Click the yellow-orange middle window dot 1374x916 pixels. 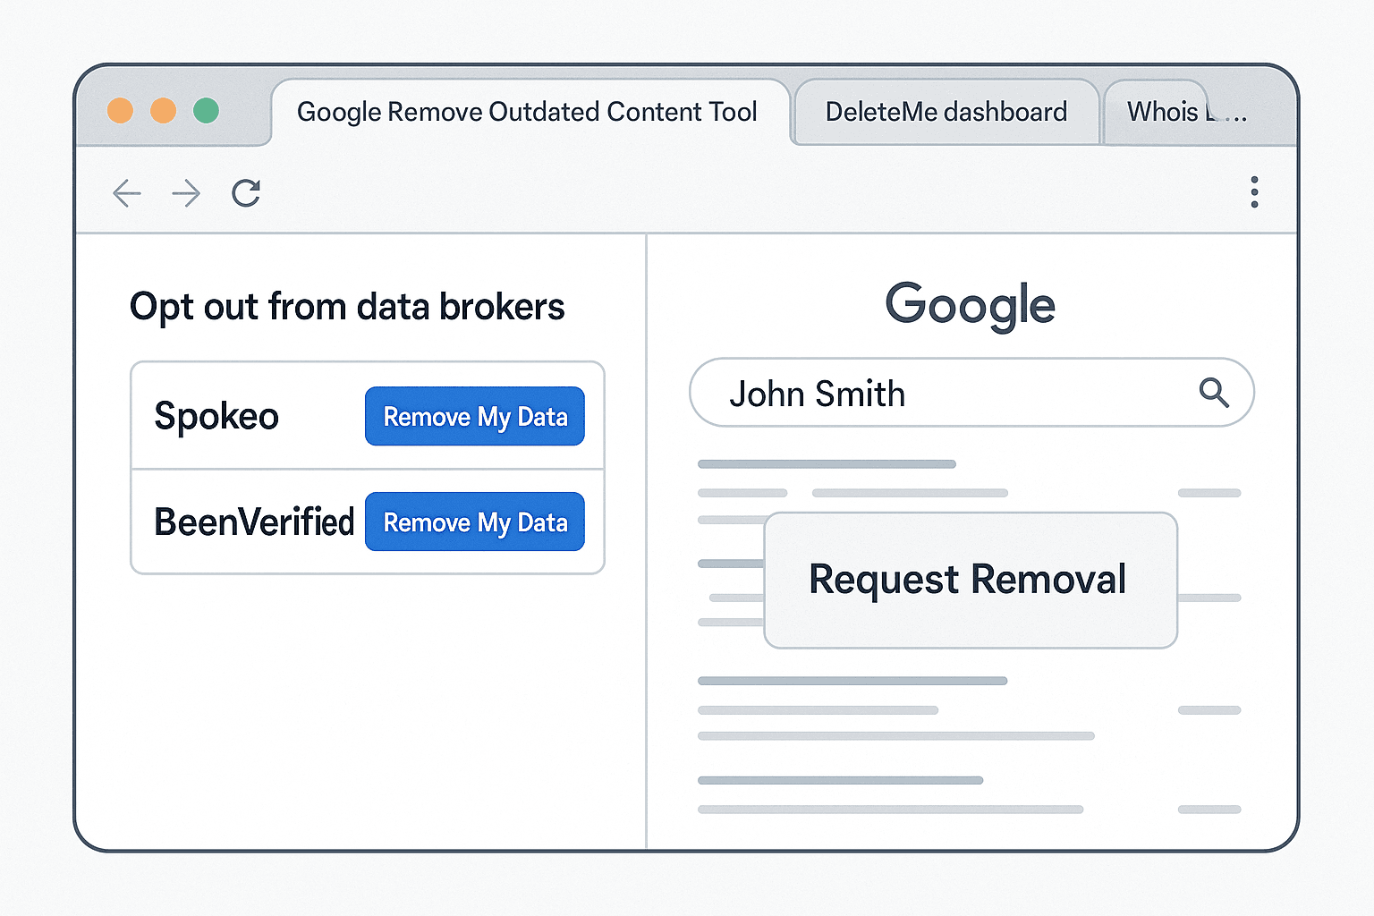pyautogui.click(x=163, y=111)
